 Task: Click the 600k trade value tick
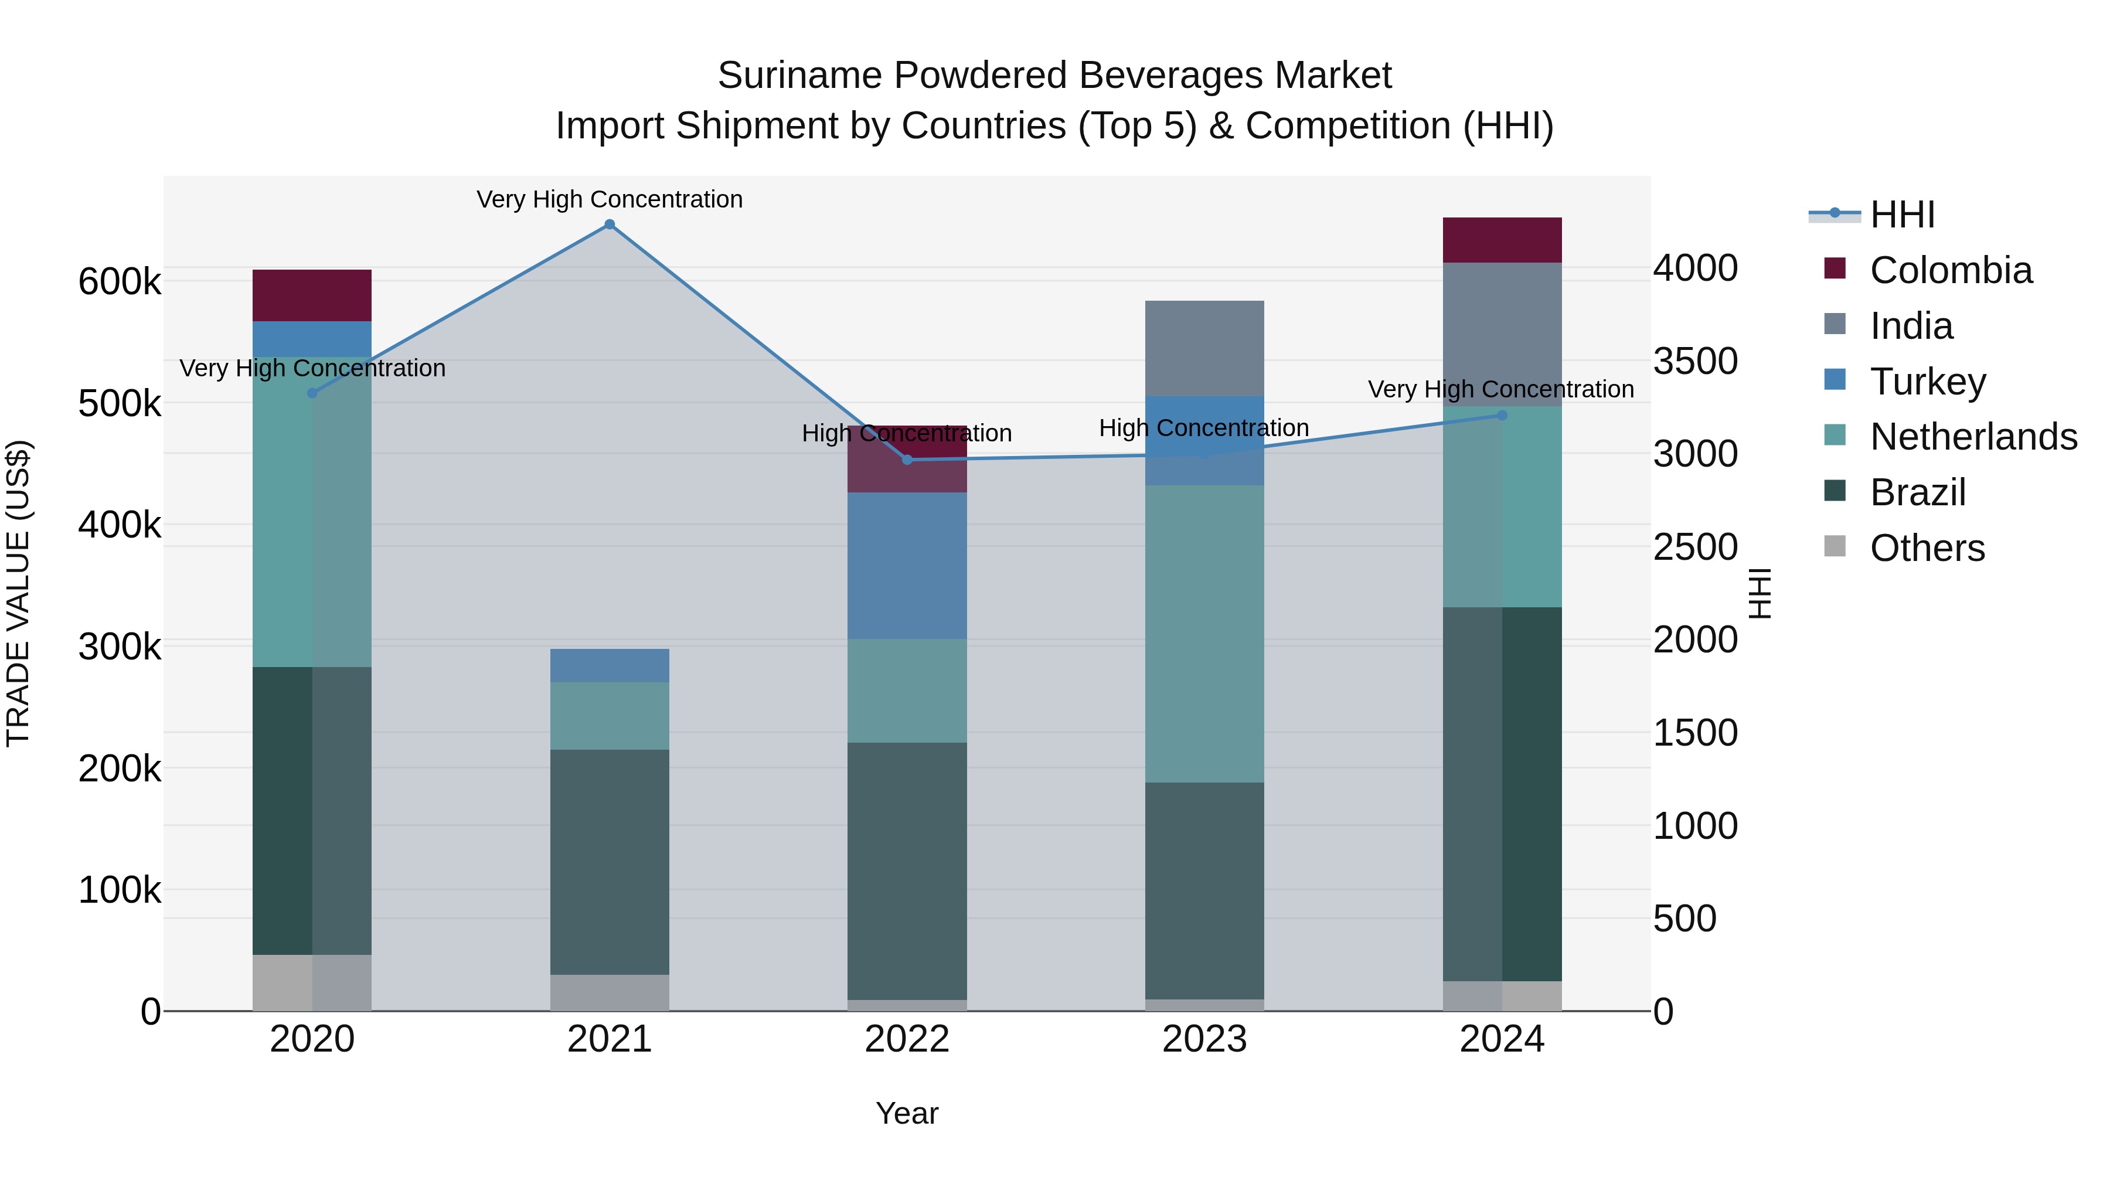pos(120,282)
